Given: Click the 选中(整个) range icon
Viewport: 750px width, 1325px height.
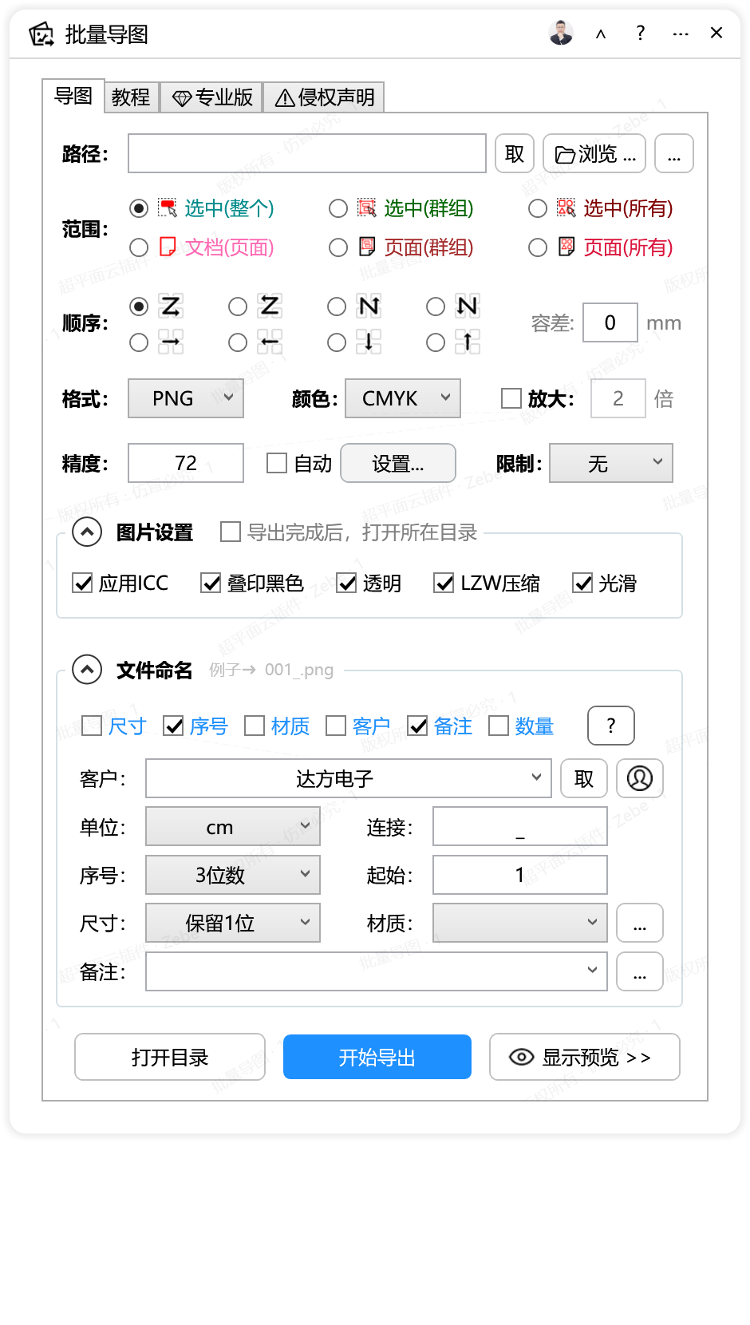Looking at the screenshot, I should 168,208.
